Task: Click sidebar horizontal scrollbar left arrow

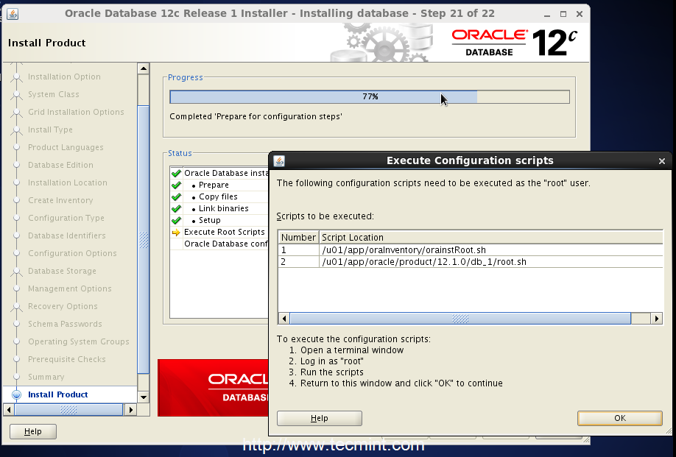Action: click(x=9, y=410)
